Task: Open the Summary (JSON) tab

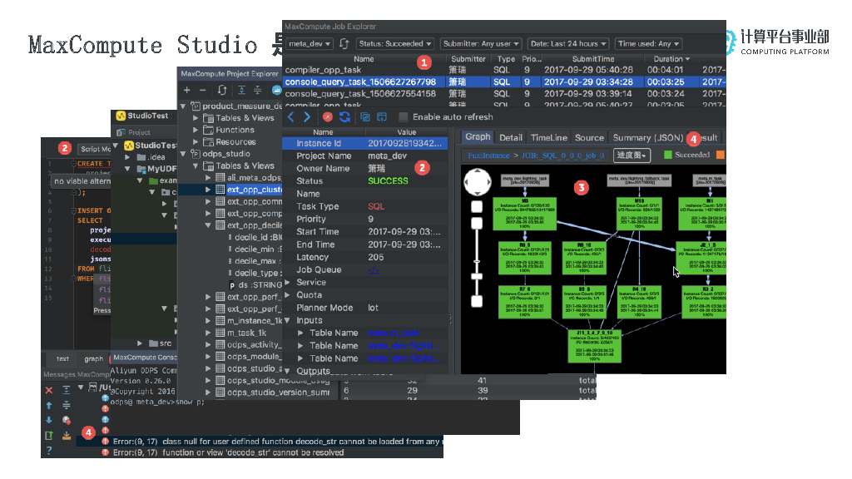Action: [x=647, y=138]
